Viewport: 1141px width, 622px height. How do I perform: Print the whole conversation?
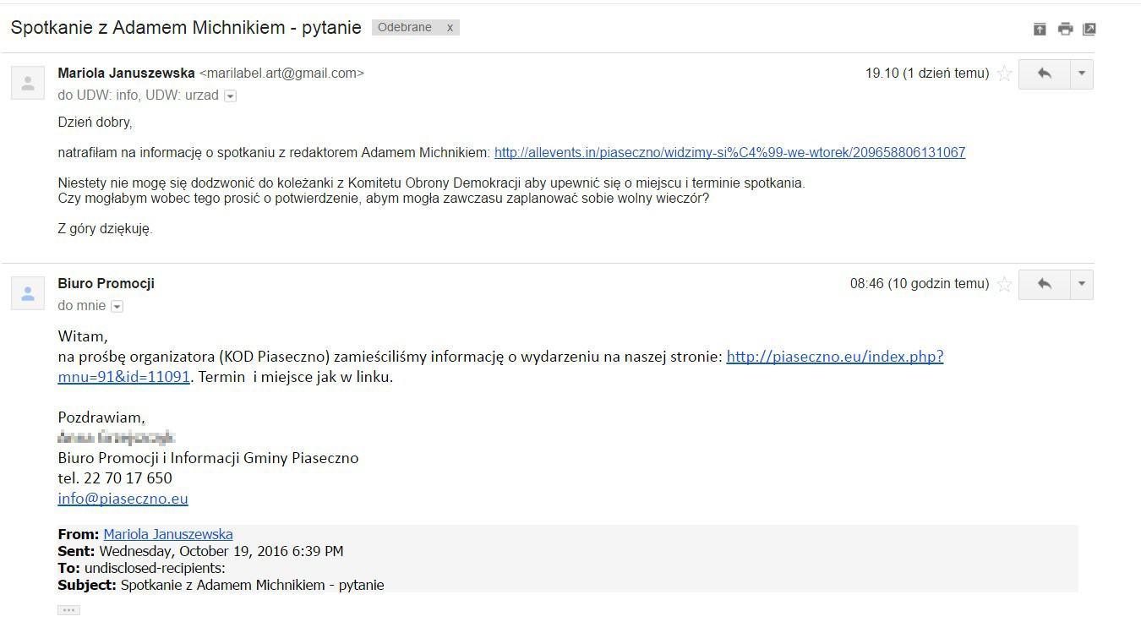coord(1065,29)
